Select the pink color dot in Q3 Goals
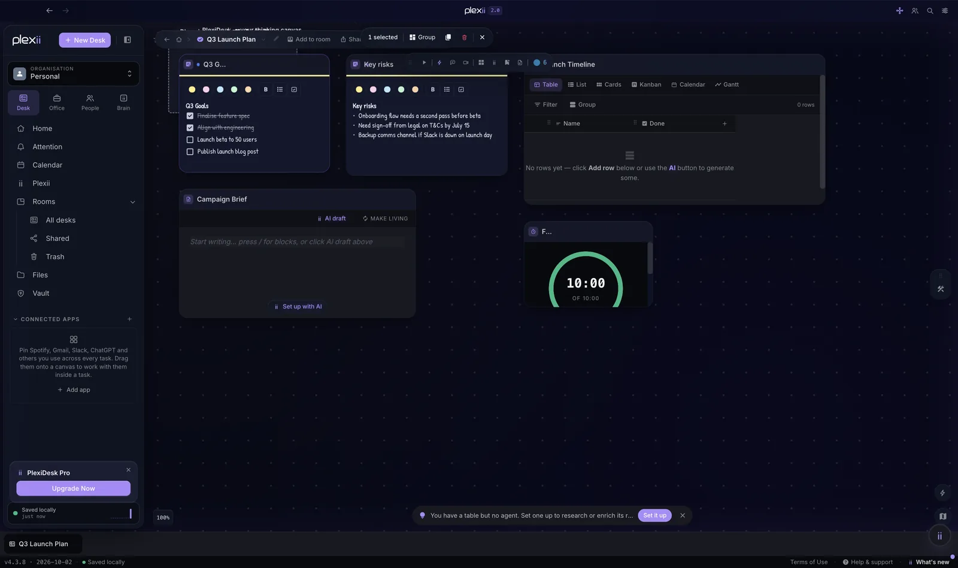Screen dimensions: 958x568 click(206, 89)
